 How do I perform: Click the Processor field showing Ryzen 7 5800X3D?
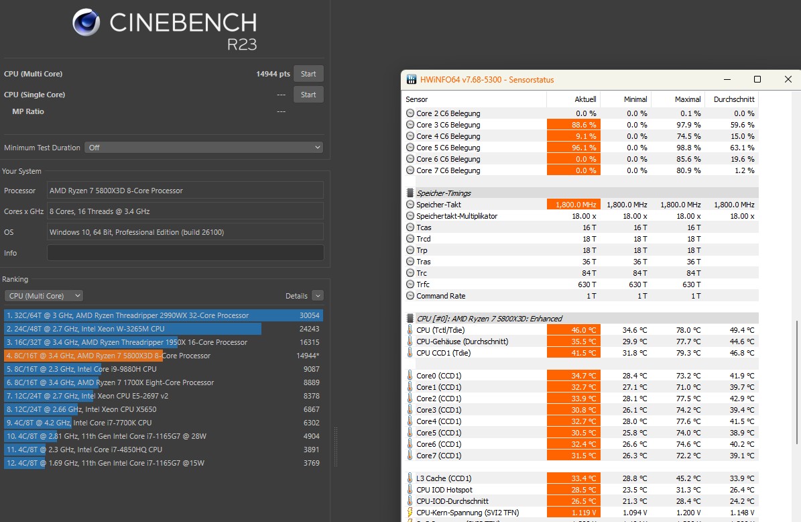pos(186,190)
